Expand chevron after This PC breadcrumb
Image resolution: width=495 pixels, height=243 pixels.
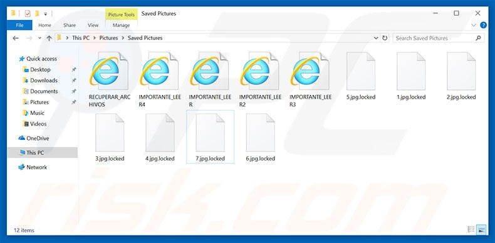tap(95, 38)
